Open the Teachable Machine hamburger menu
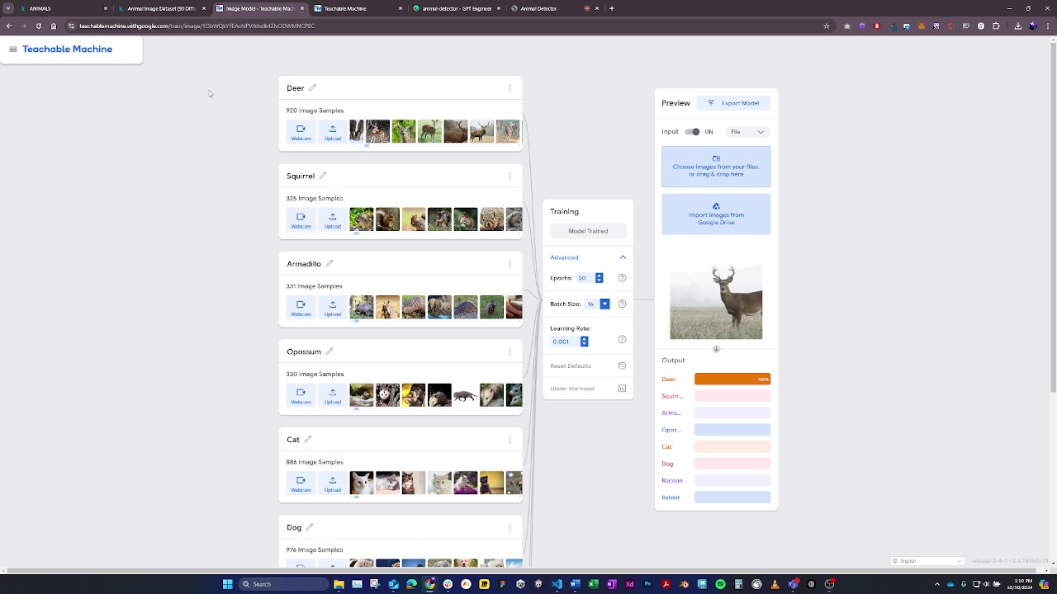The image size is (1057, 594). pos(13,49)
